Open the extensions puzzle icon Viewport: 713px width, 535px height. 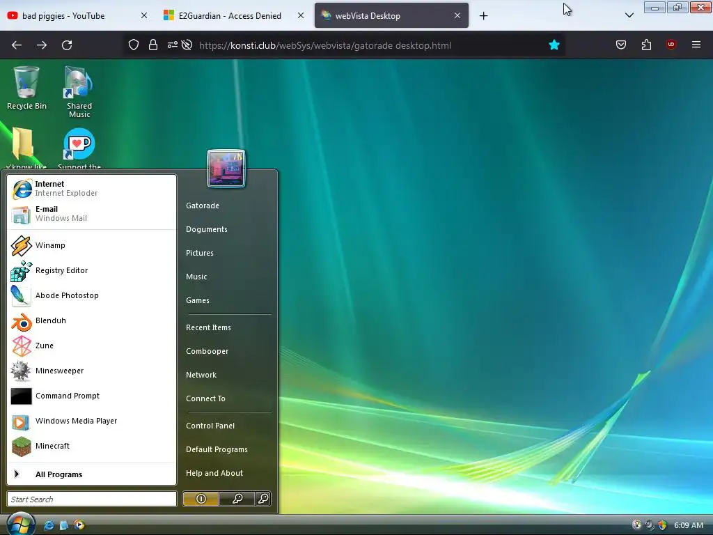[646, 45]
